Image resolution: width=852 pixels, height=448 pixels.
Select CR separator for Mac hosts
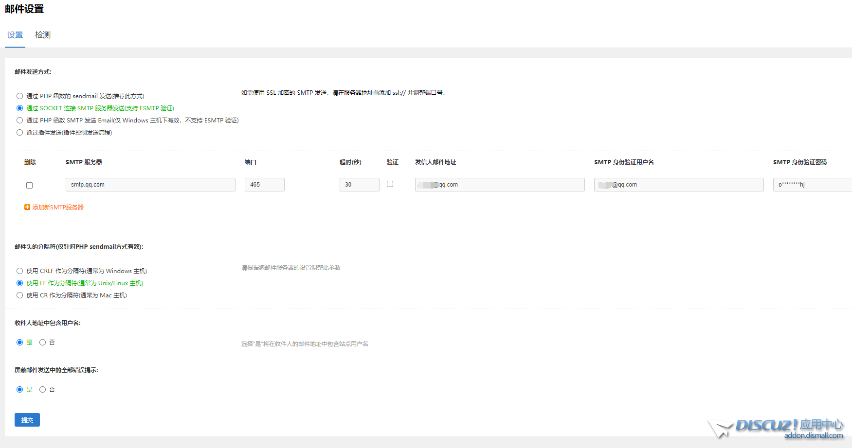(20, 295)
